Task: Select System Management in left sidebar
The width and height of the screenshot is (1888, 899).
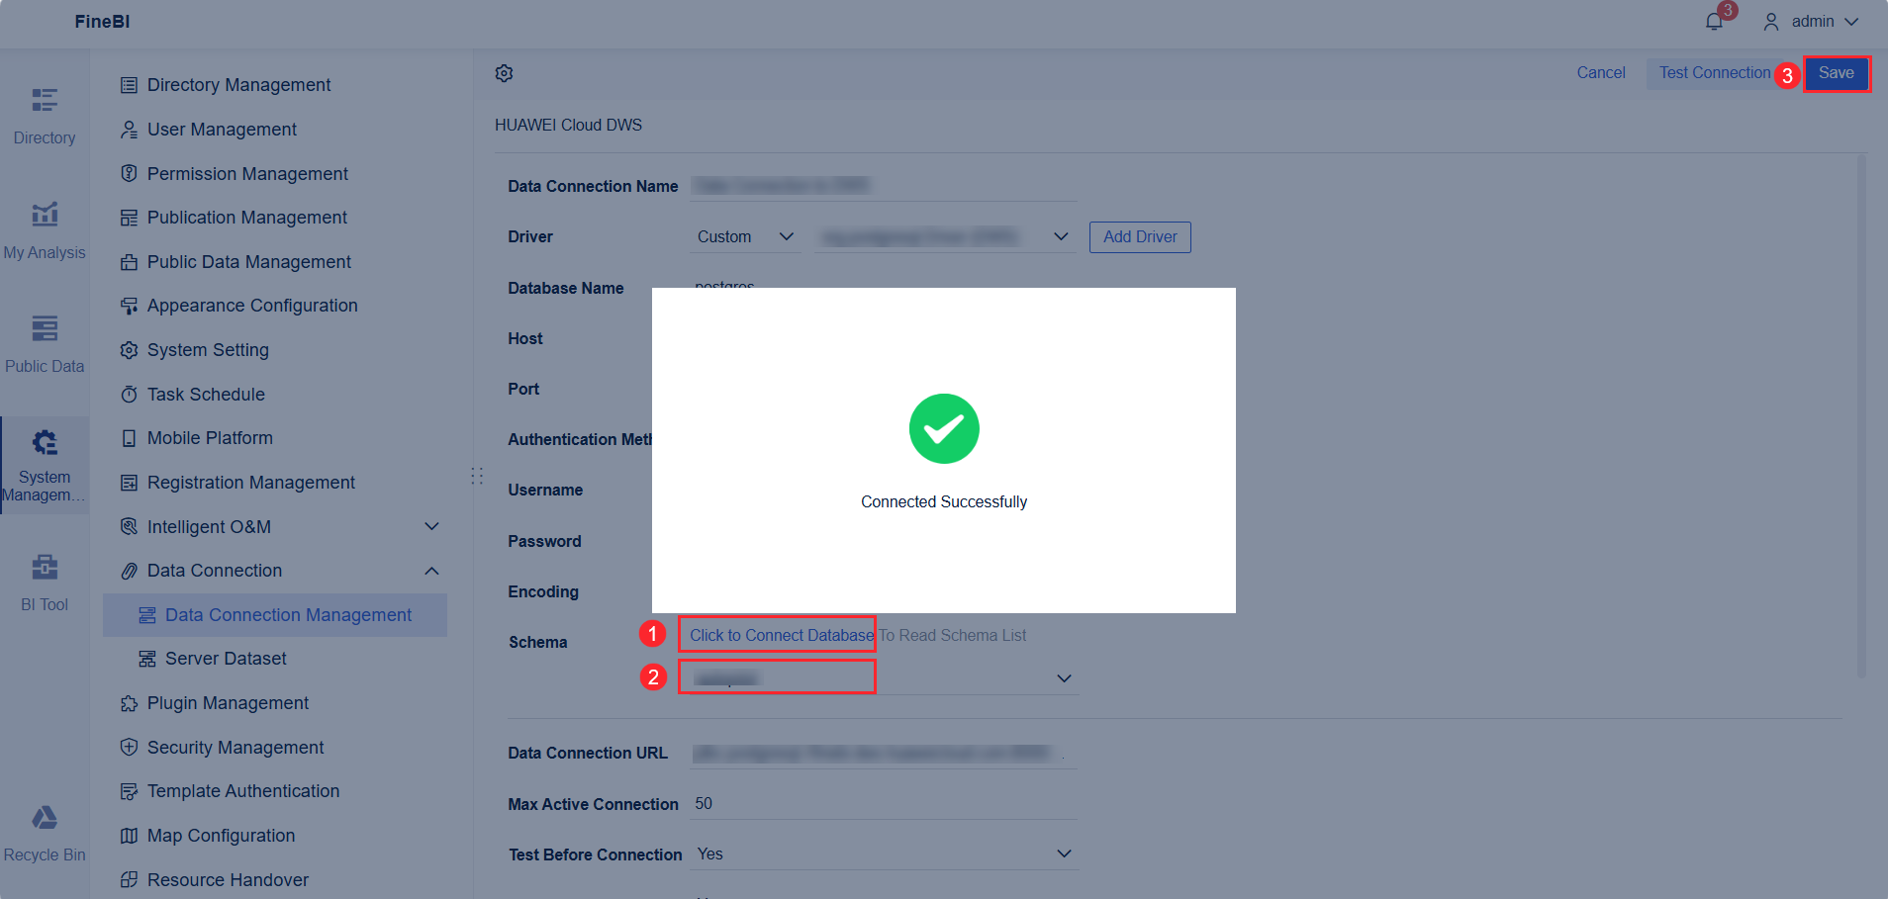Action: point(45,465)
